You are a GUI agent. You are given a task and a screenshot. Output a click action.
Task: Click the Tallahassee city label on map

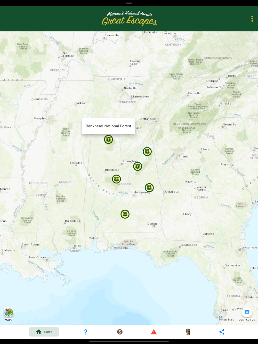[189, 245]
